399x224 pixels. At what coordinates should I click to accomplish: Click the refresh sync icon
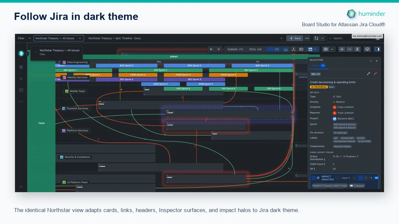click(x=316, y=38)
